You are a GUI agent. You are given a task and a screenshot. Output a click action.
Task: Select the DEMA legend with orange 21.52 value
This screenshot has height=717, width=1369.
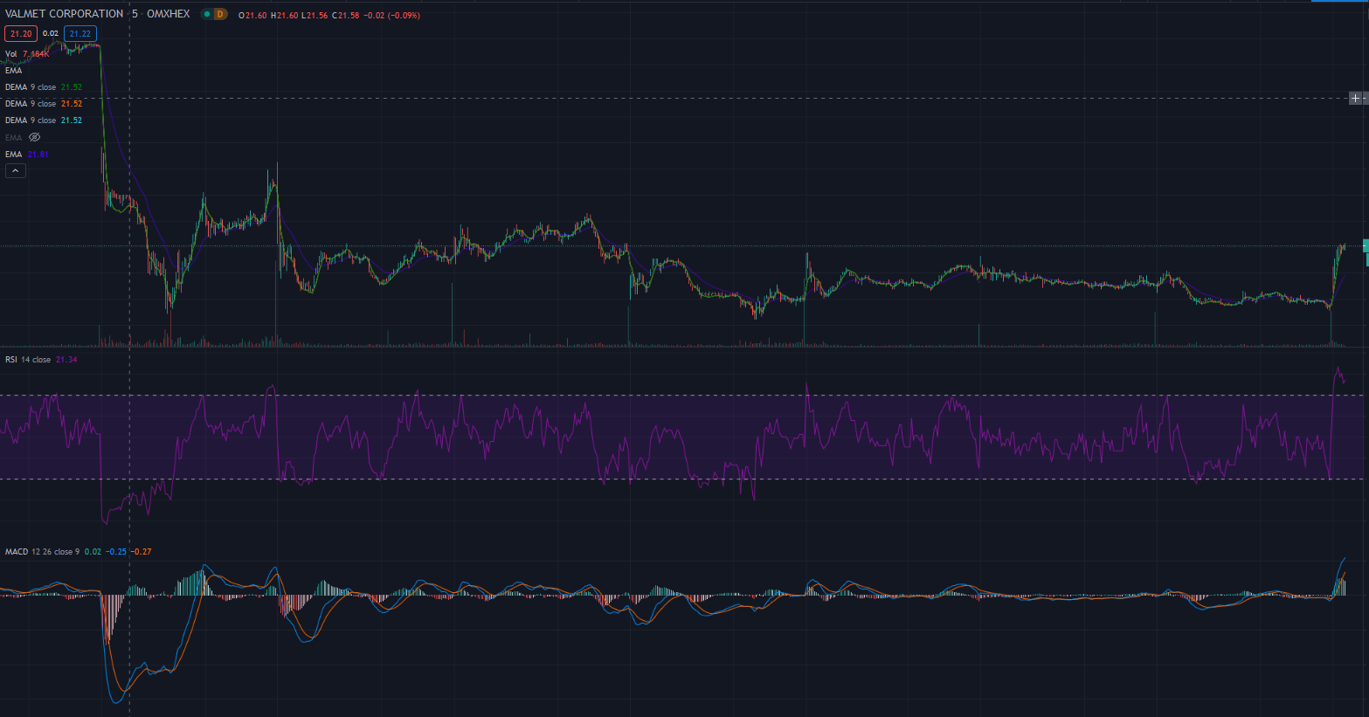click(44, 104)
